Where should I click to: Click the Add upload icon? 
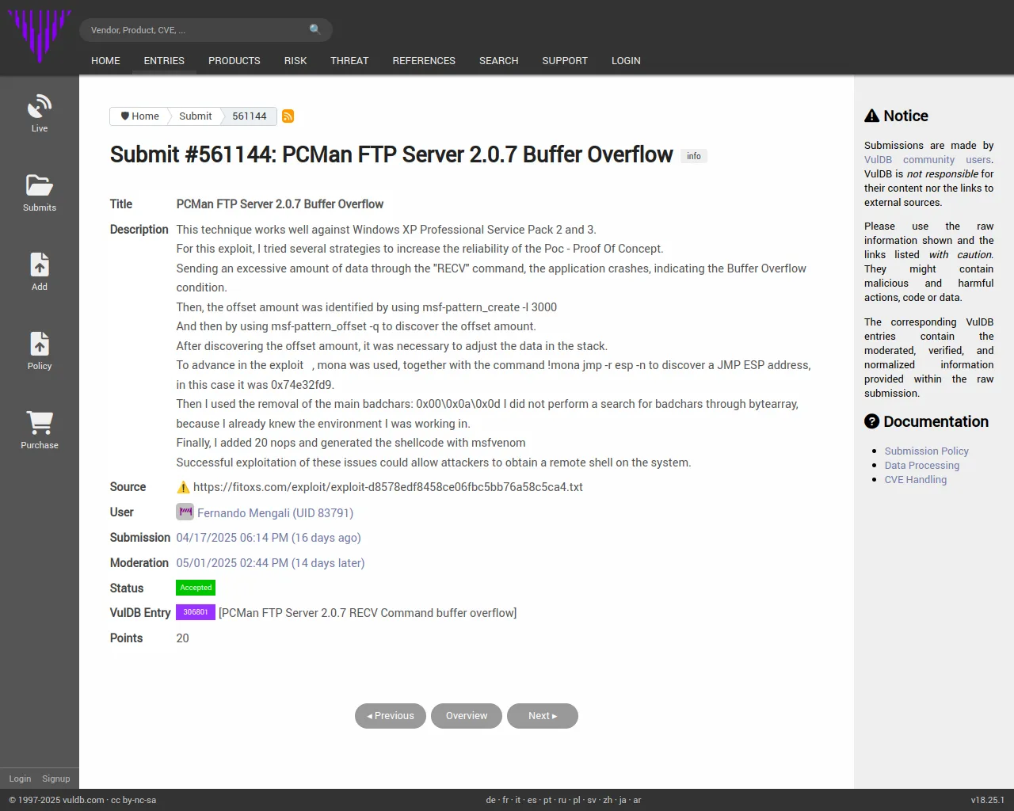[40, 265]
